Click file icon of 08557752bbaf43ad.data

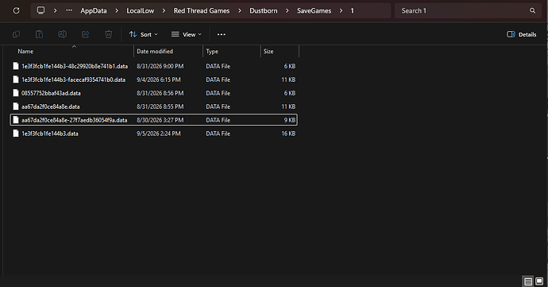[16, 93]
